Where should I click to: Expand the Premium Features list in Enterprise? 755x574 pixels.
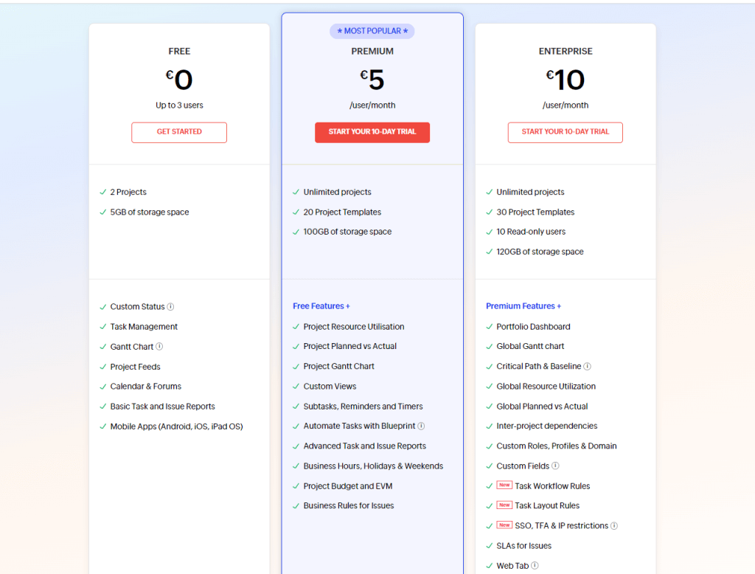(x=523, y=305)
